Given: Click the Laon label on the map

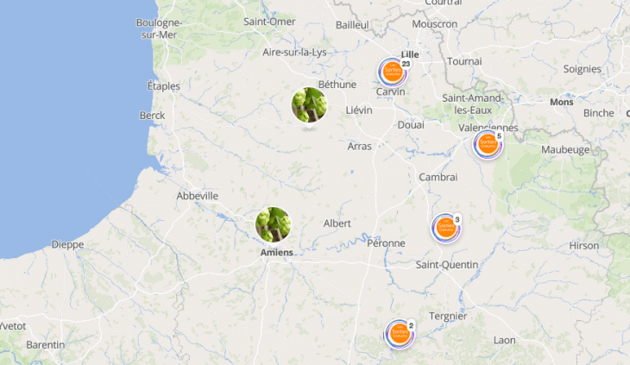Looking at the screenshot, I should coord(504,341).
